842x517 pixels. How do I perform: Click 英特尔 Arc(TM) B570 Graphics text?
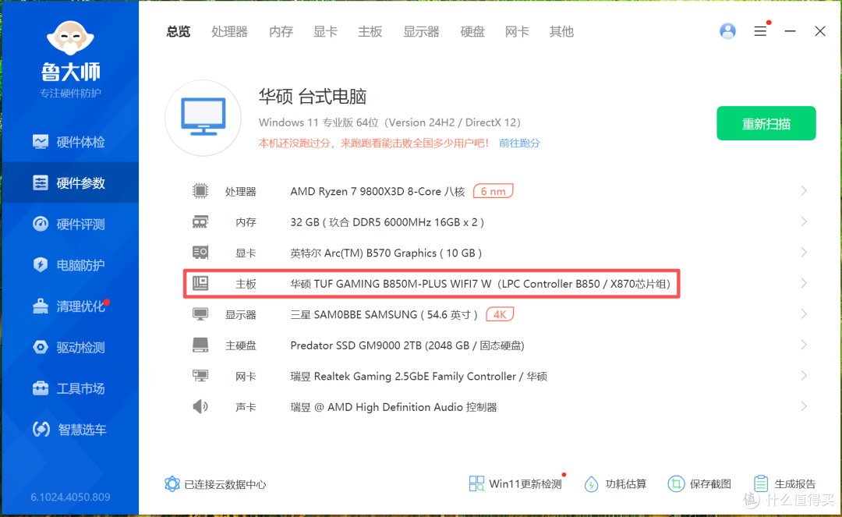pos(386,253)
